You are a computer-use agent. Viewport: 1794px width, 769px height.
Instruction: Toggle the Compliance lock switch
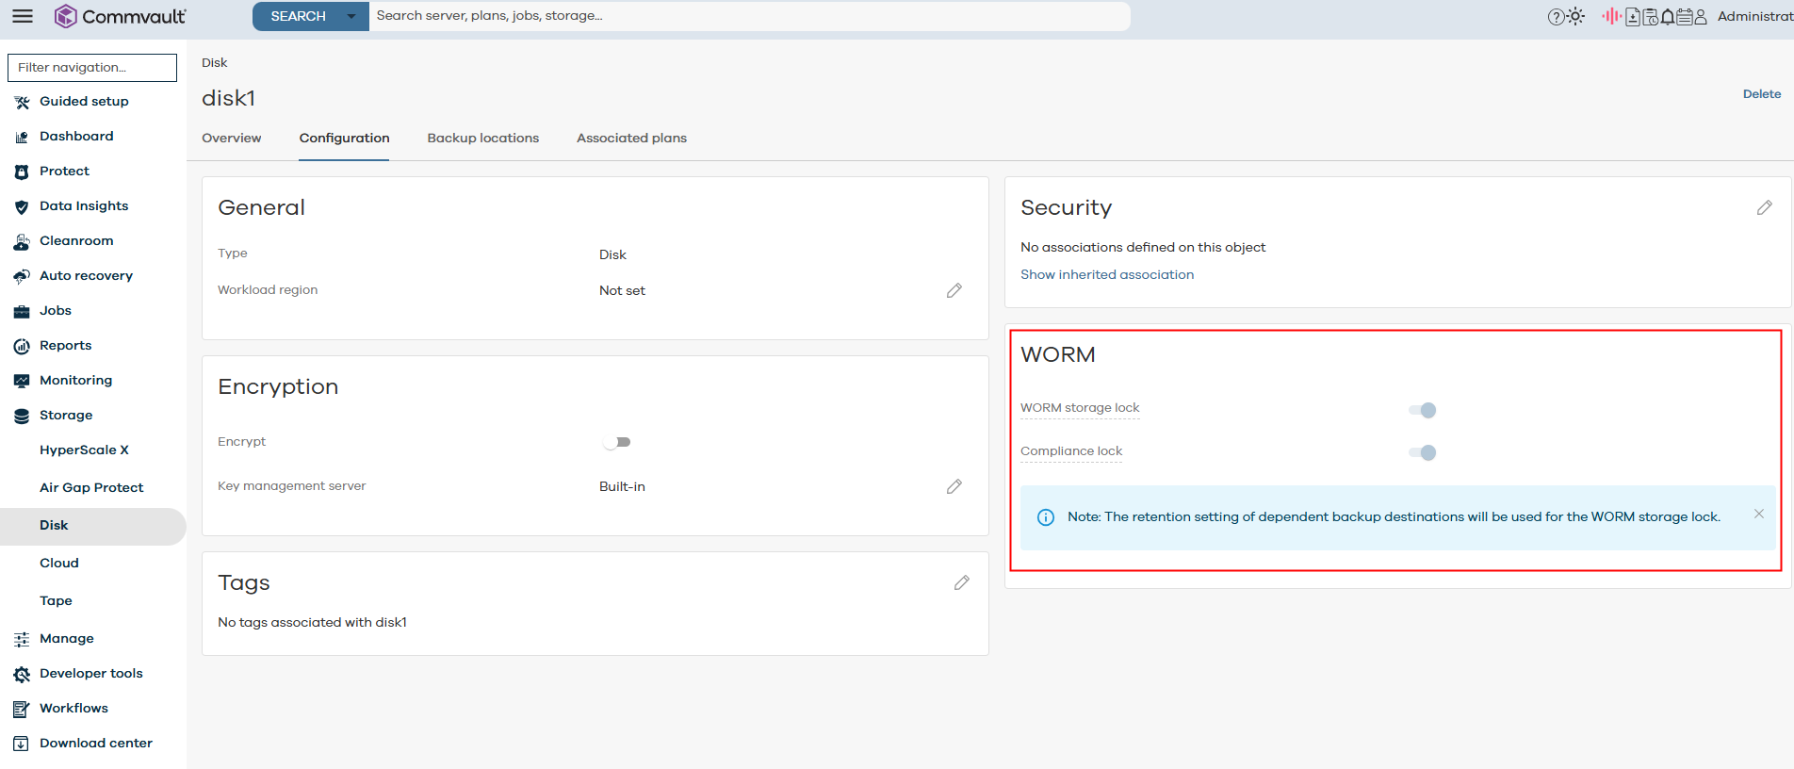coord(1422,452)
